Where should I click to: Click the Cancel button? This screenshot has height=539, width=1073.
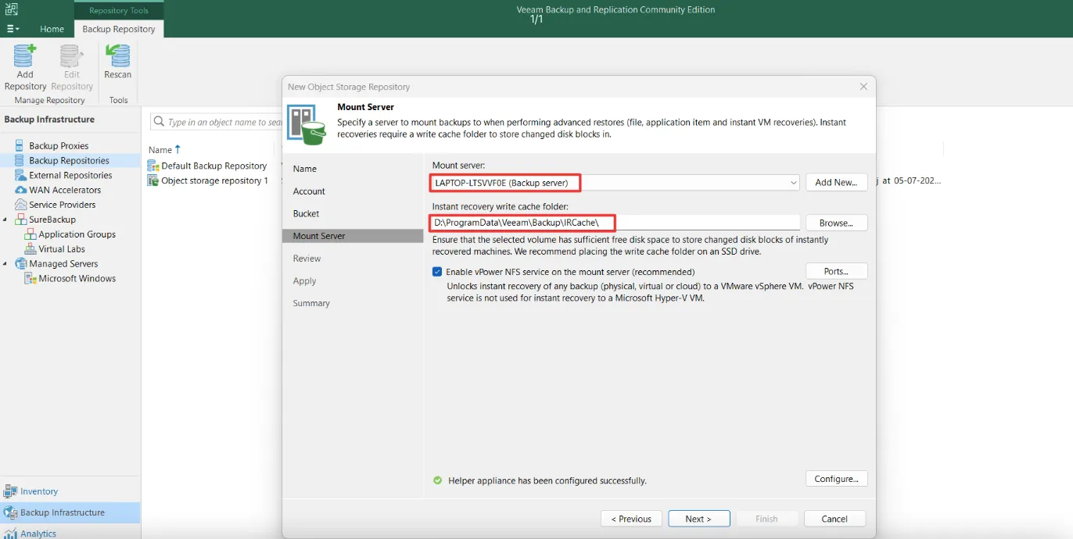pos(834,519)
